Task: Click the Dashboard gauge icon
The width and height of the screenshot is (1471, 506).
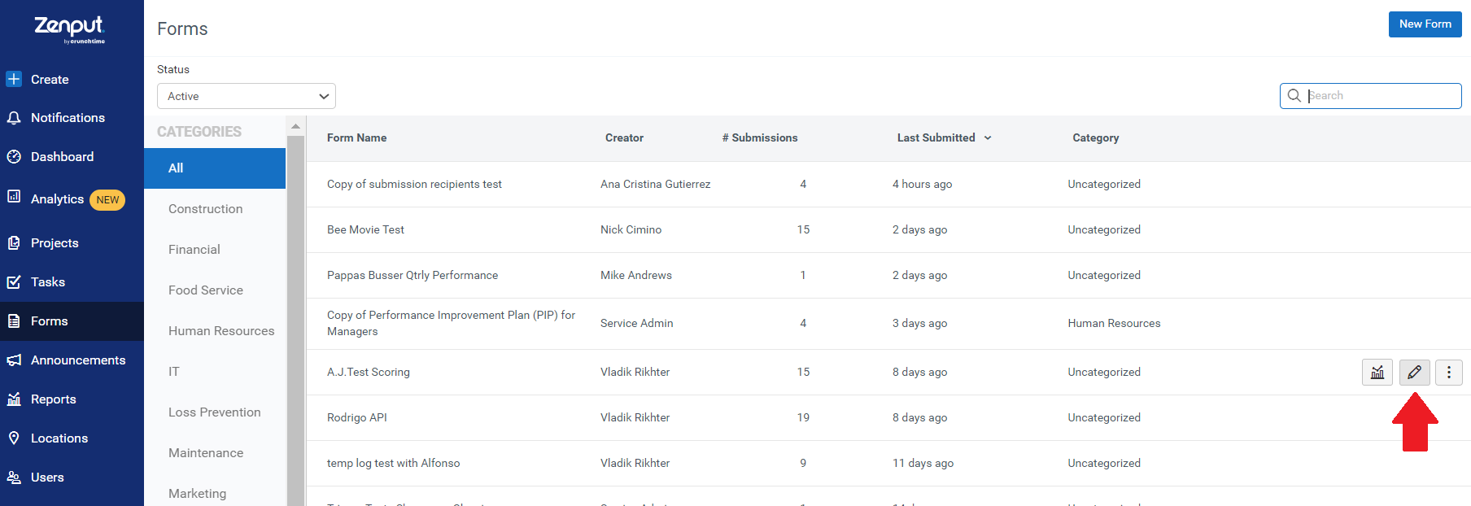Action: tap(14, 157)
